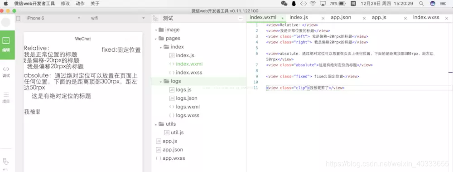
Task: Open Spotlight search magnifier icon
Action: [x=421, y=4]
